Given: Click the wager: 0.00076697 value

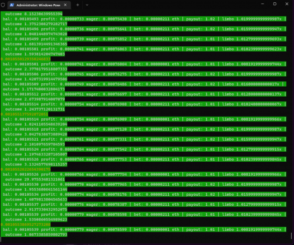Looking at the screenshot, I should pos(106,94).
